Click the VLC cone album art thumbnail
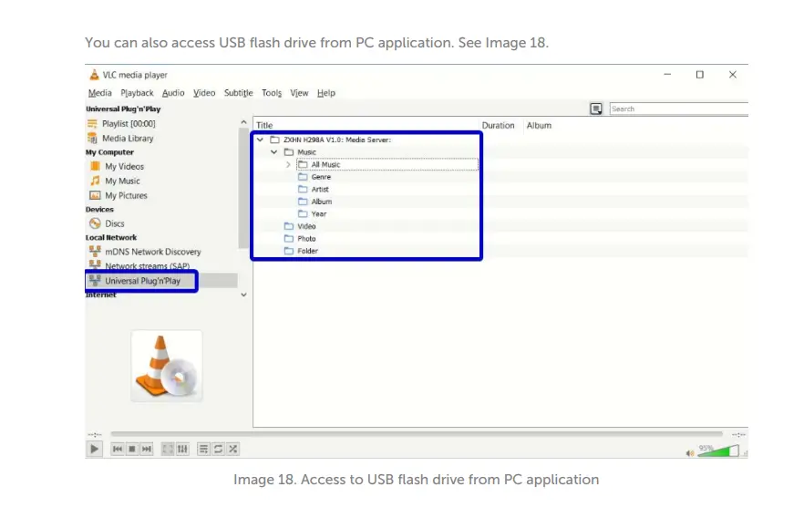804x518 pixels. [167, 366]
